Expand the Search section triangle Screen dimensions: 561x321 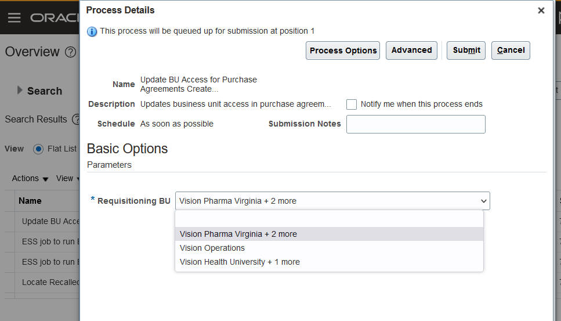pyautogui.click(x=20, y=91)
